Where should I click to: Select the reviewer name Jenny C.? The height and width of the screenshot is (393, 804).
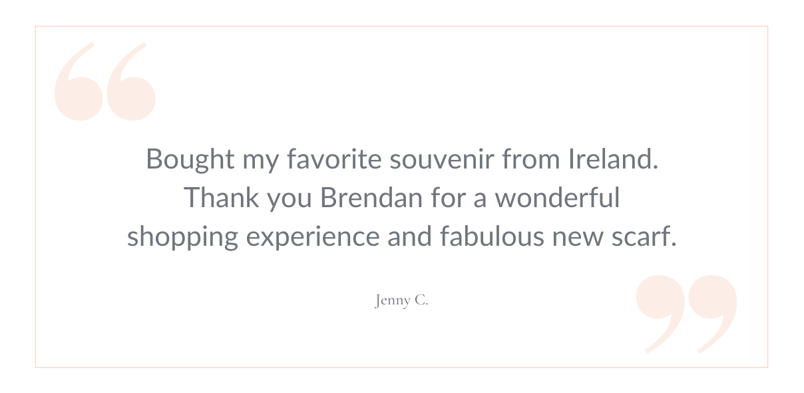pyautogui.click(x=401, y=300)
